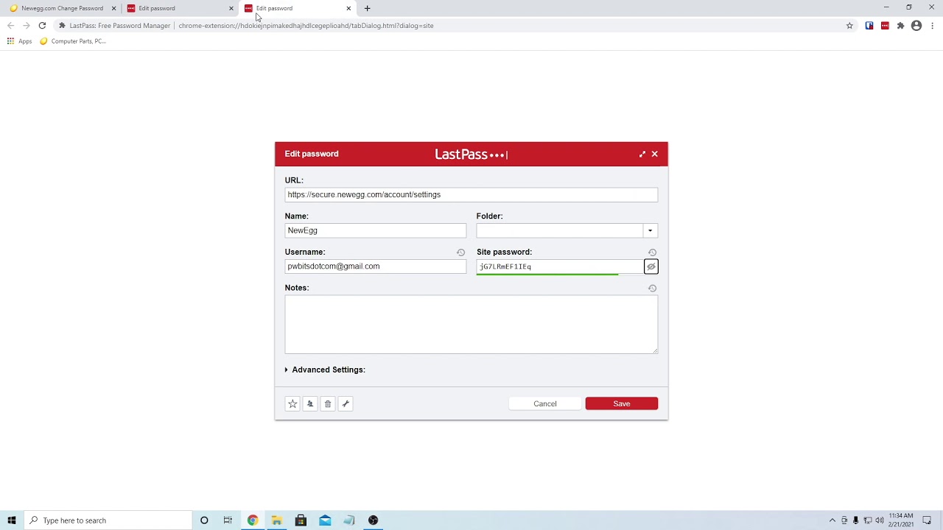
Task: Click the Username field with the gmail address
Action: coord(376,266)
